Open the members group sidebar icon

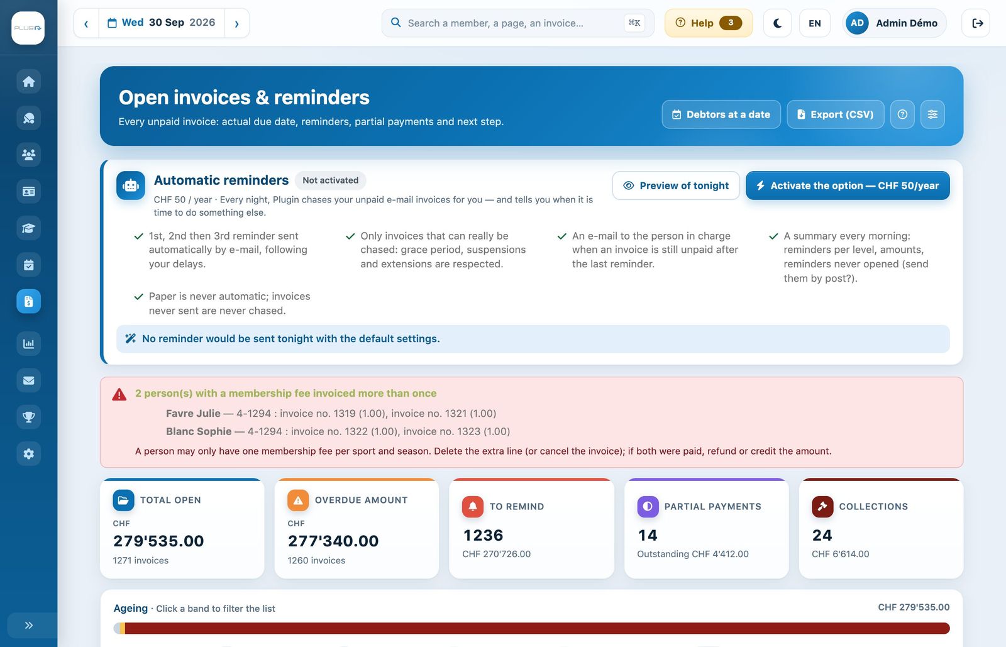point(28,155)
